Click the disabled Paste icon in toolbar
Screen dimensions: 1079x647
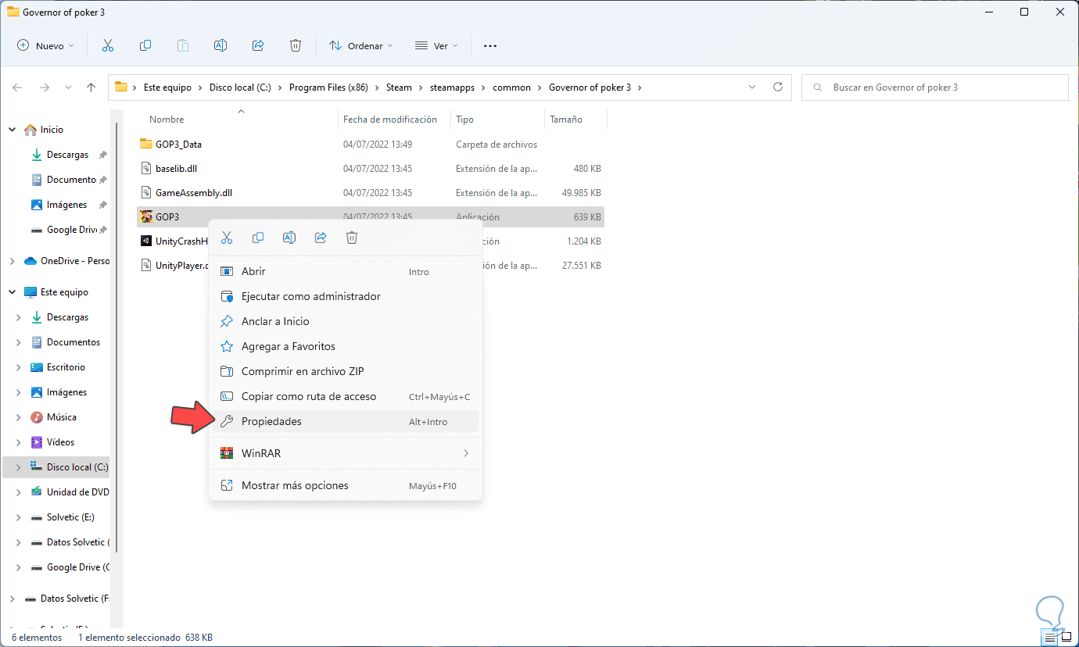pyautogui.click(x=183, y=45)
